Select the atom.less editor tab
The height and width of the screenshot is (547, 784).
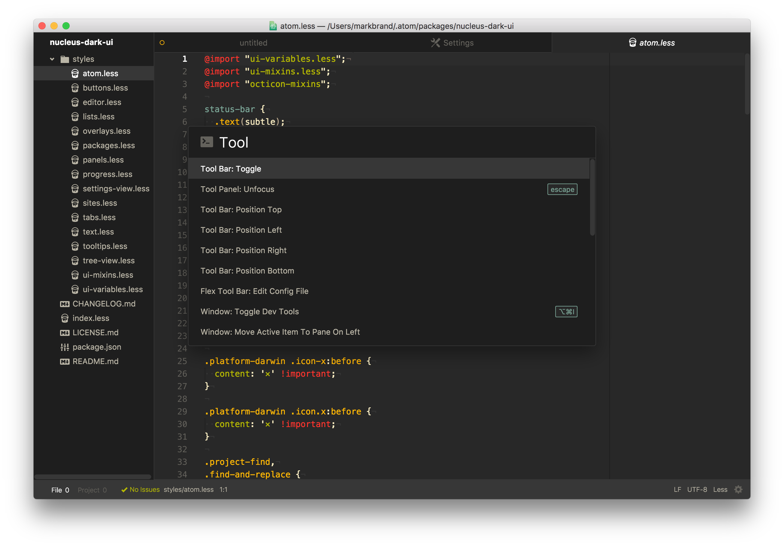[x=651, y=43]
